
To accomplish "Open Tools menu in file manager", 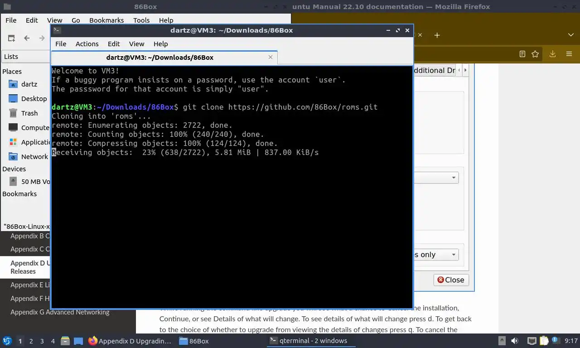I will (141, 20).
